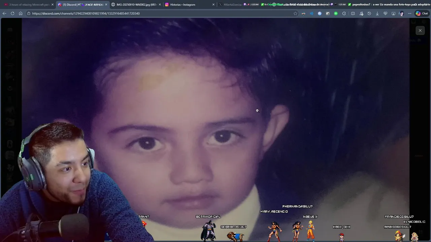Click the FHERNANDASIUU7 name label
The width and height of the screenshot is (431, 242).
[297, 206]
